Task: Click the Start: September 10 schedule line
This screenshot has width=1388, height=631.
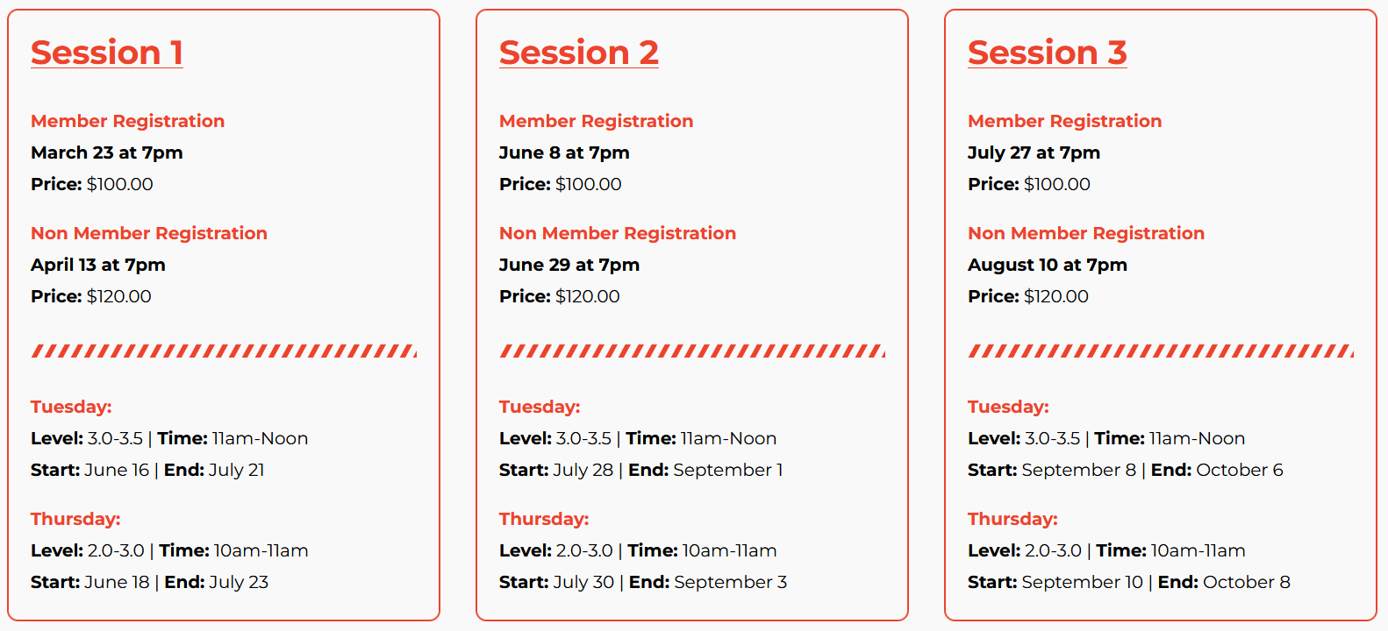Action: tap(1128, 582)
